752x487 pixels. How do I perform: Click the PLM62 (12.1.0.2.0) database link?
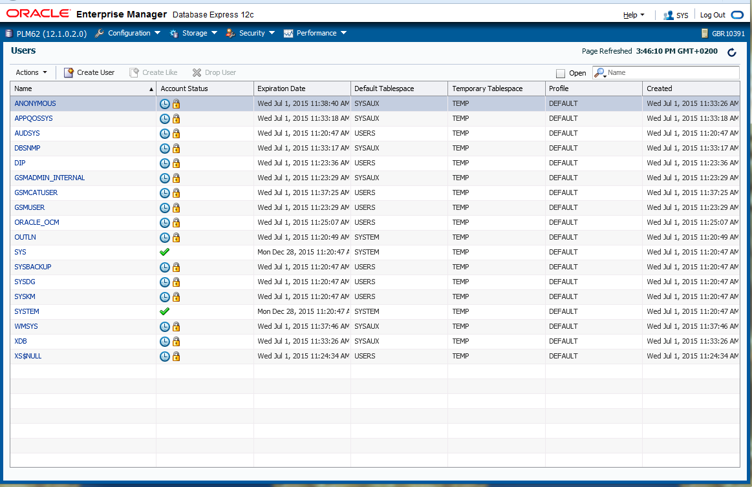(51, 34)
